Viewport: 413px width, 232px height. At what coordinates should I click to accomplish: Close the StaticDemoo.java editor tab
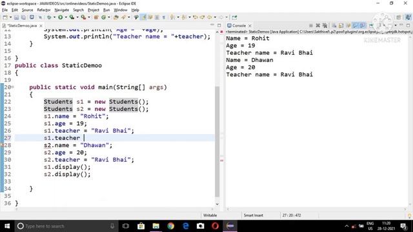pyautogui.click(x=41, y=26)
